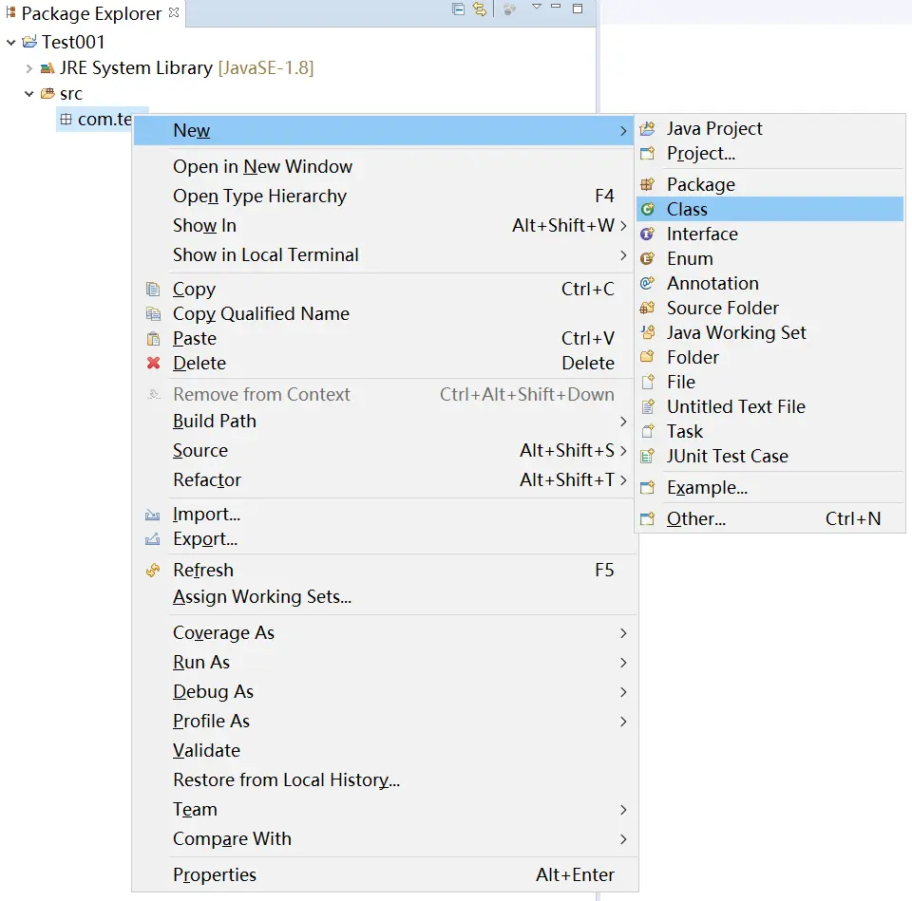912x901 pixels.
Task: Click the Annotation @ icon
Action: pyautogui.click(x=647, y=283)
